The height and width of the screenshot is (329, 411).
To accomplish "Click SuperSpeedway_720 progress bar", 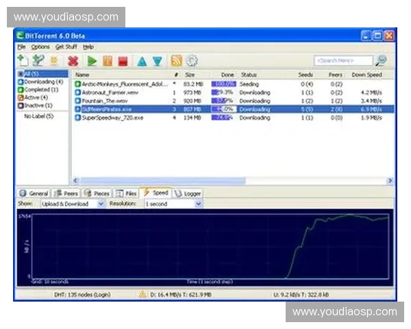I will click(x=223, y=118).
